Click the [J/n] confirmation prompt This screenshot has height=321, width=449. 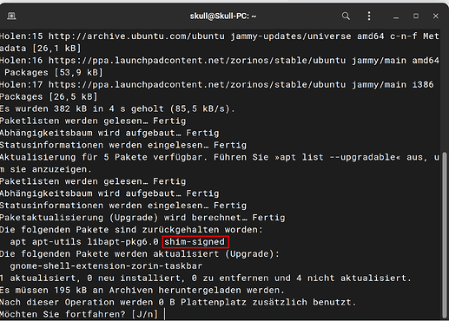145,314
